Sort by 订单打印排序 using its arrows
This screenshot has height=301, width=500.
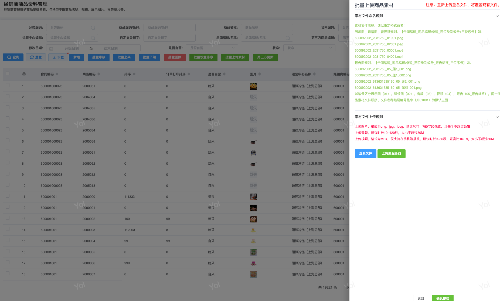(x=189, y=74)
